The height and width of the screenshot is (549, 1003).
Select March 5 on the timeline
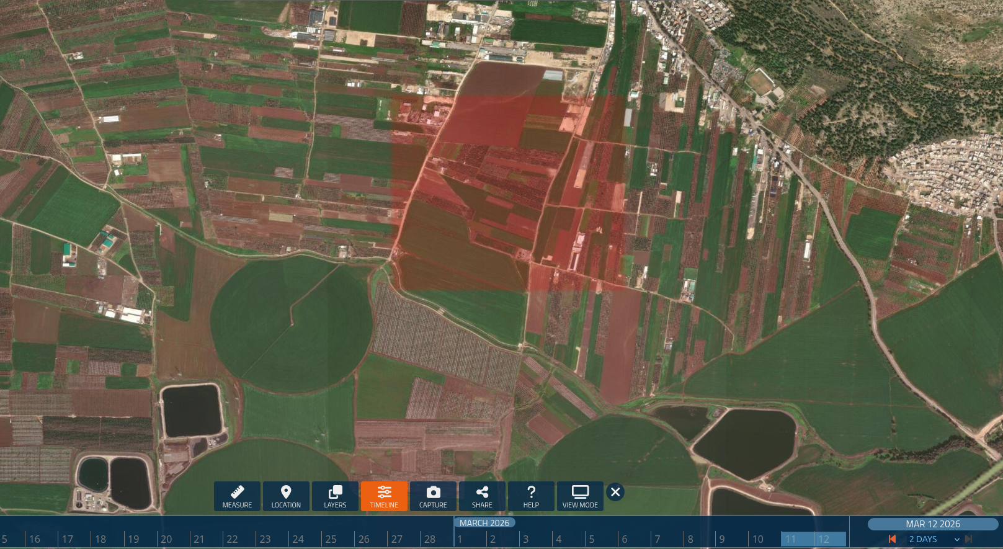click(x=592, y=539)
